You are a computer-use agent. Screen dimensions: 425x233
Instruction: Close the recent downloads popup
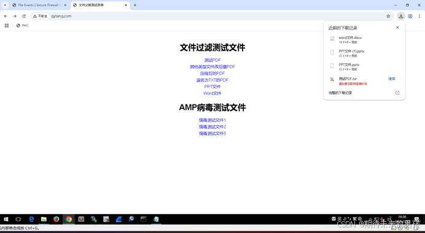point(397,28)
